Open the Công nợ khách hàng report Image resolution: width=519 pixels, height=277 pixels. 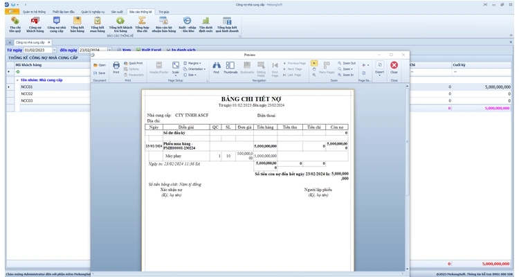35,24
